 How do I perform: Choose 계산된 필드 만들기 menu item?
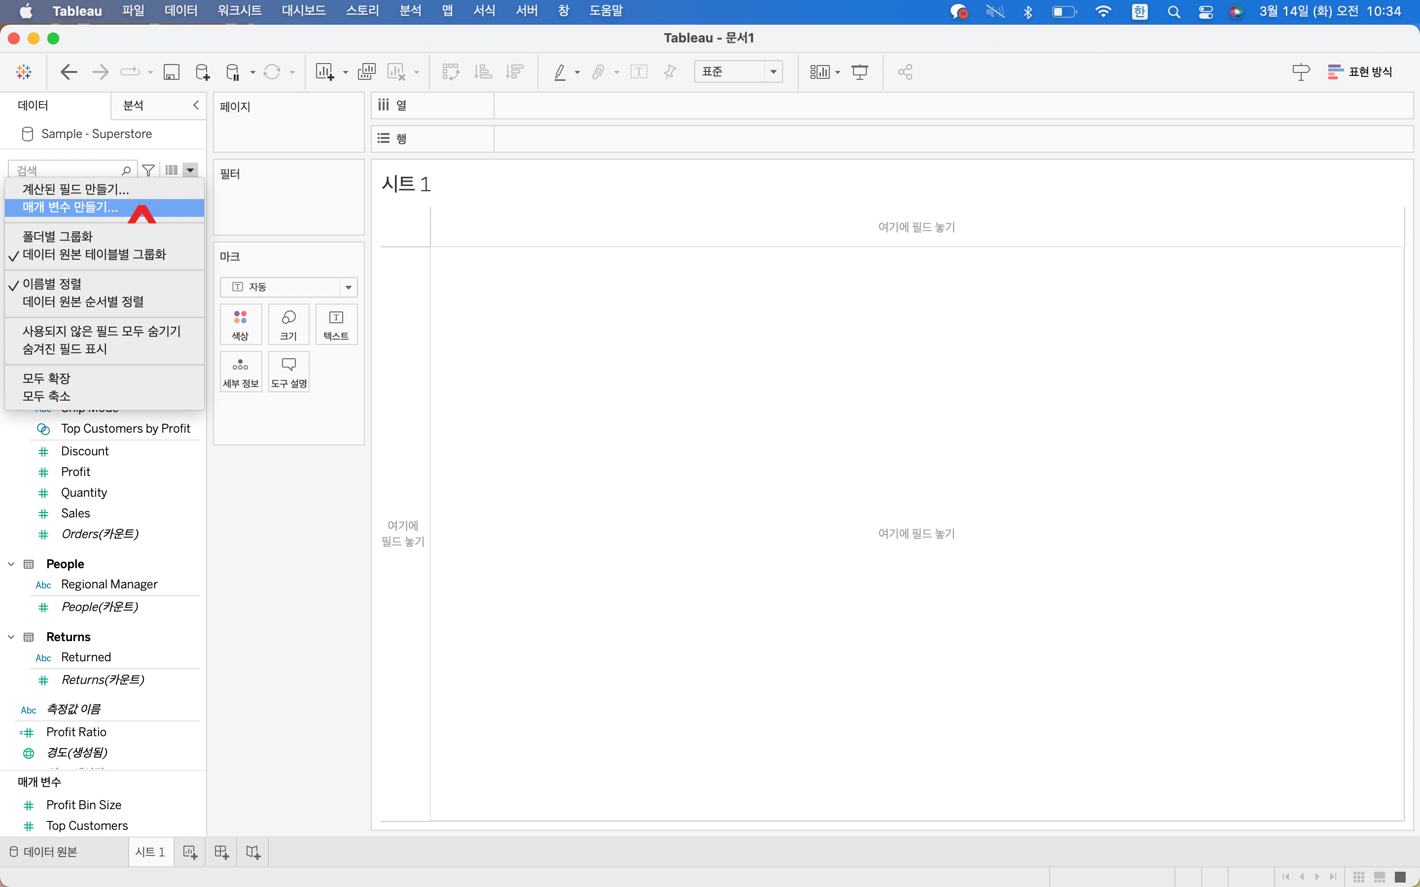pyautogui.click(x=104, y=190)
